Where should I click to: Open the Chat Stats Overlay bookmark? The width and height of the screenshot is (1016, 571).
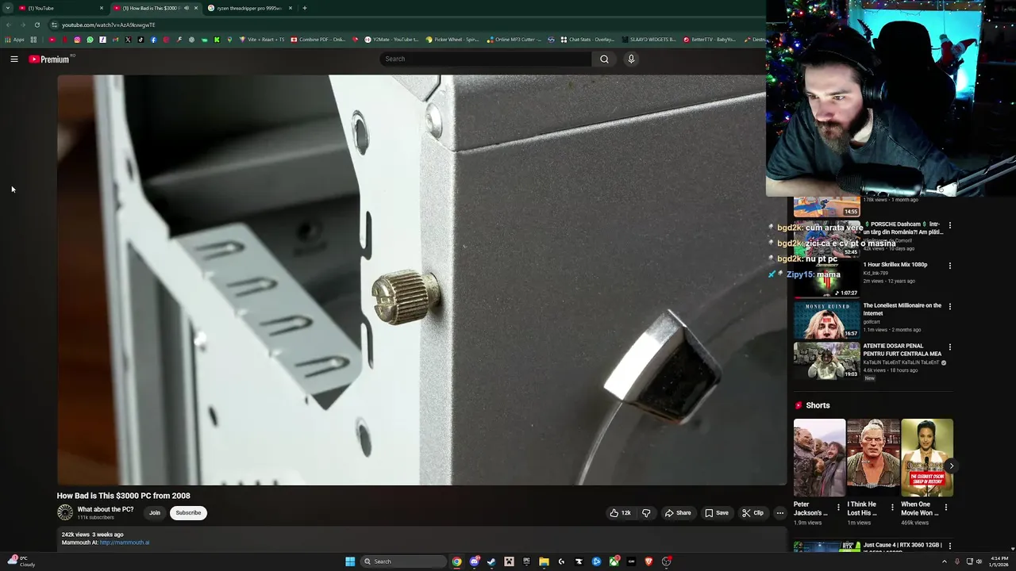[x=588, y=40]
